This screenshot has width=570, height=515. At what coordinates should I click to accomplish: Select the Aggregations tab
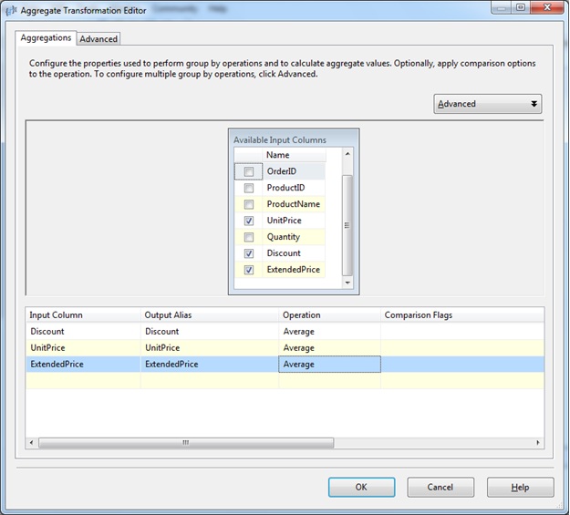tap(46, 37)
